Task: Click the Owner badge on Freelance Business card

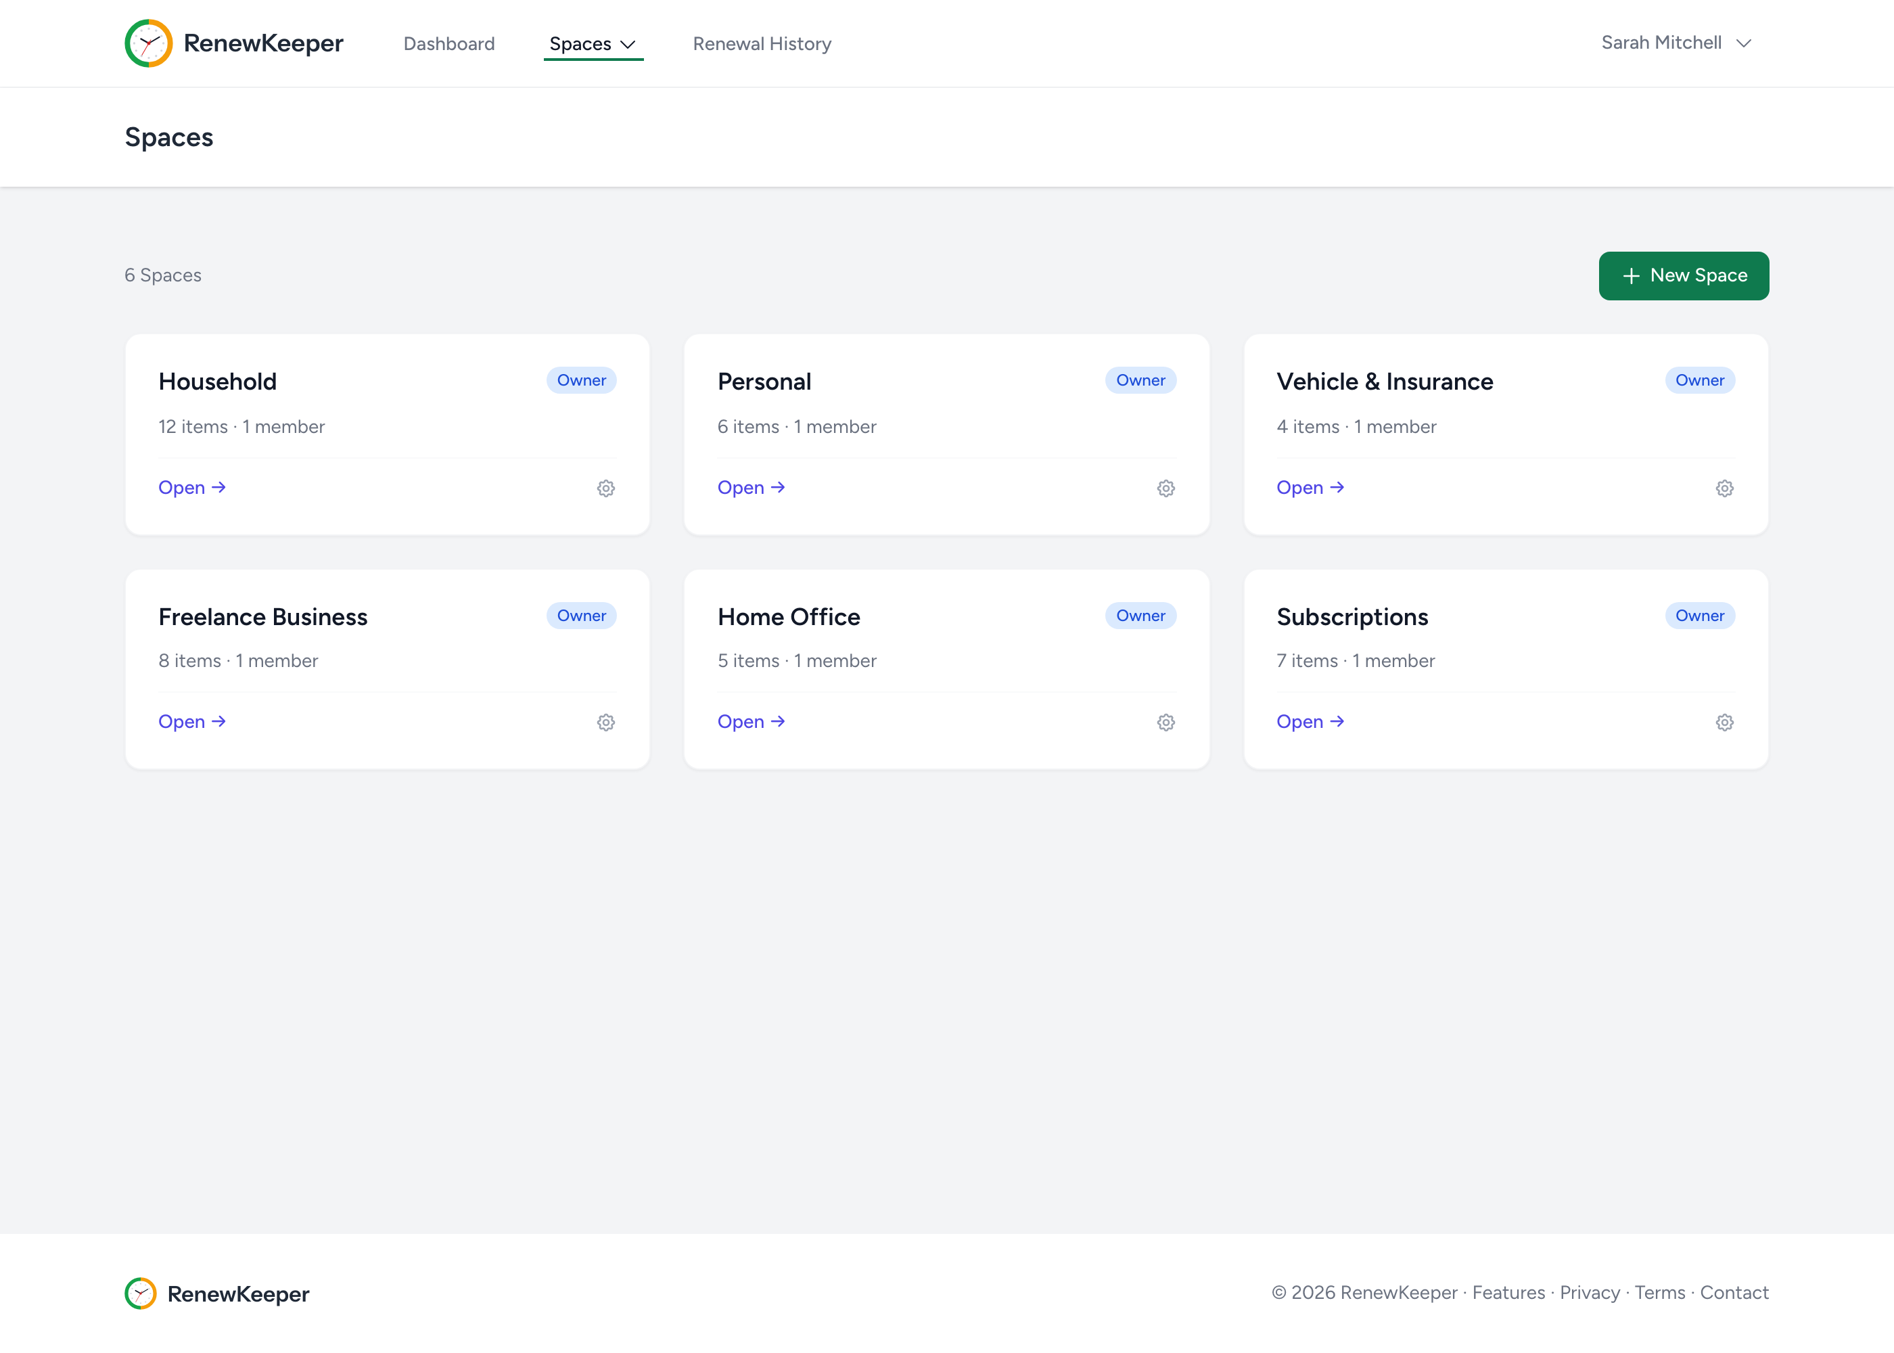Action: coord(581,616)
